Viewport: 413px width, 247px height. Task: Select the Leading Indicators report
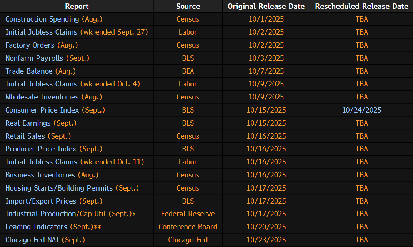click(x=36, y=227)
